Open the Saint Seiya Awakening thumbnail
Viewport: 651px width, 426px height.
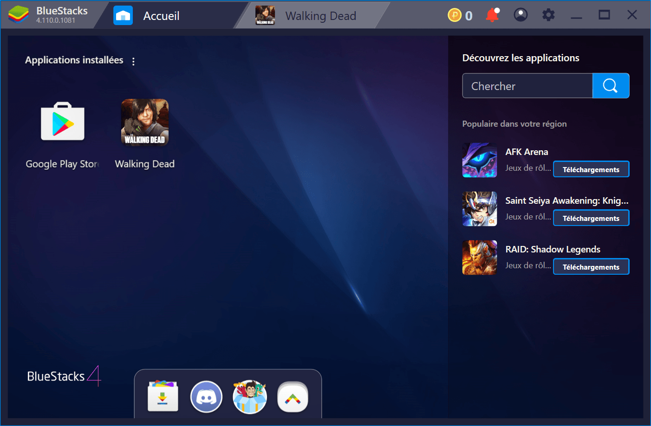click(480, 209)
